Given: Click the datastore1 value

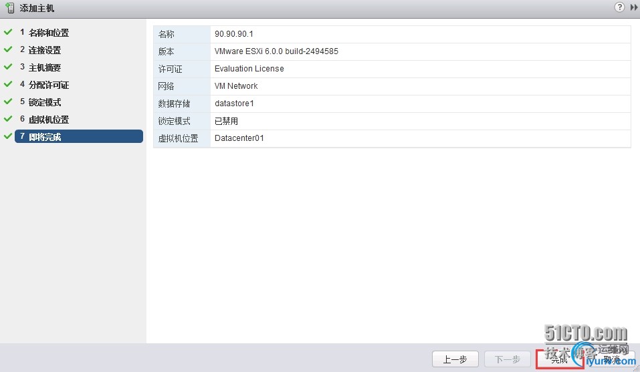Looking at the screenshot, I should click(234, 104).
